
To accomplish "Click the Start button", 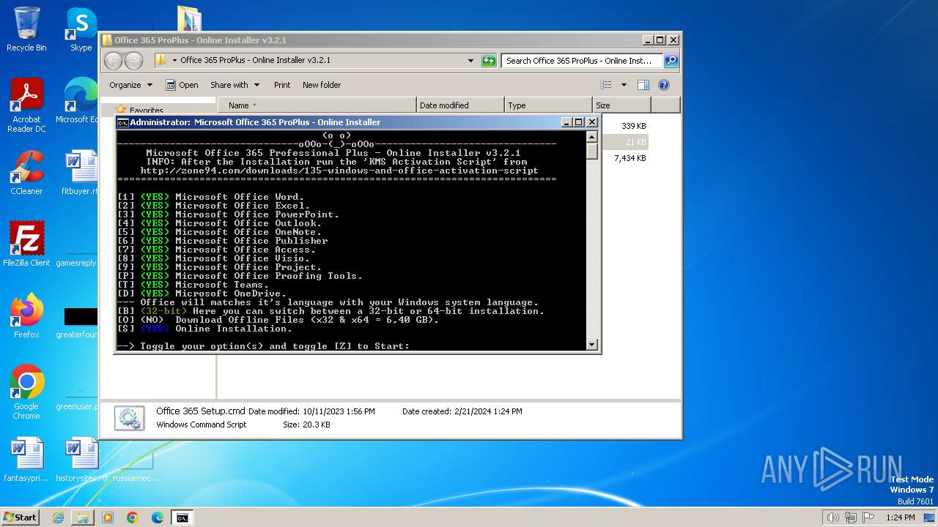I will click(x=20, y=517).
